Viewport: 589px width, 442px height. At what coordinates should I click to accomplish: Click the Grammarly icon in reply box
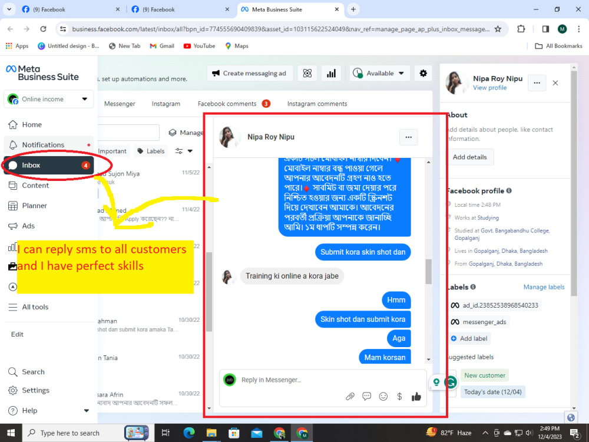coord(451,382)
